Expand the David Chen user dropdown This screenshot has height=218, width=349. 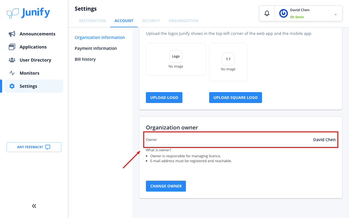click(336, 14)
